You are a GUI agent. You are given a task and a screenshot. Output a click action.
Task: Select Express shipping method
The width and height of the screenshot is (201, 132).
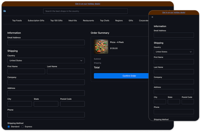point(23,127)
